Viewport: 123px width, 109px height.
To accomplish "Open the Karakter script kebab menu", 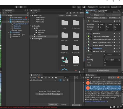I will click(120, 51).
